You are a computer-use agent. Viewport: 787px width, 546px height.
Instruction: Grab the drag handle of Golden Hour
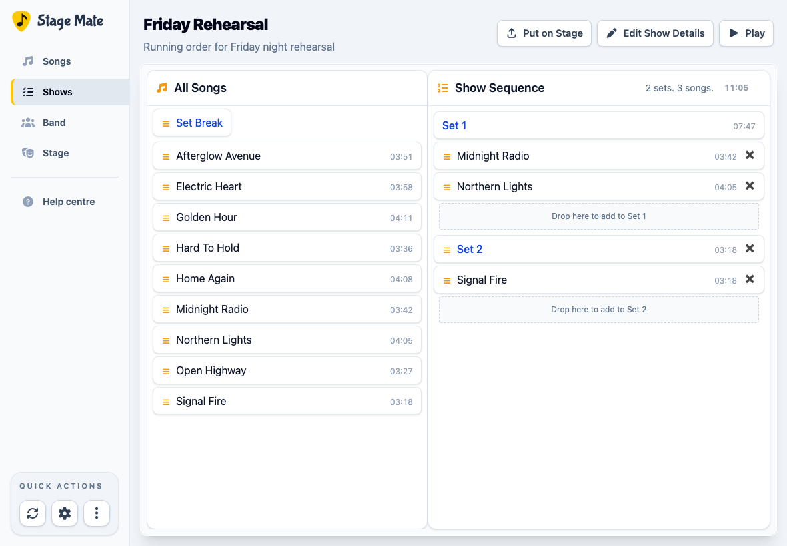pyautogui.click(x=166, y=218)
